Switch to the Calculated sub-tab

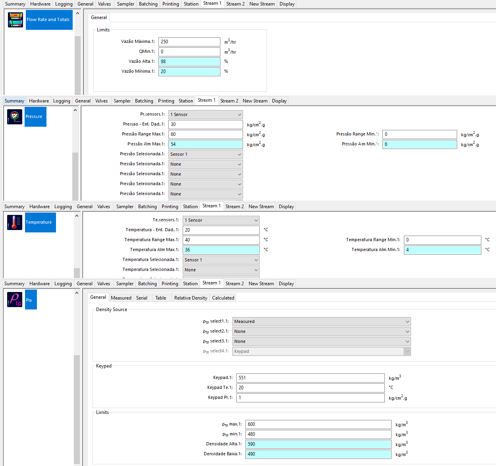point(223,298)
